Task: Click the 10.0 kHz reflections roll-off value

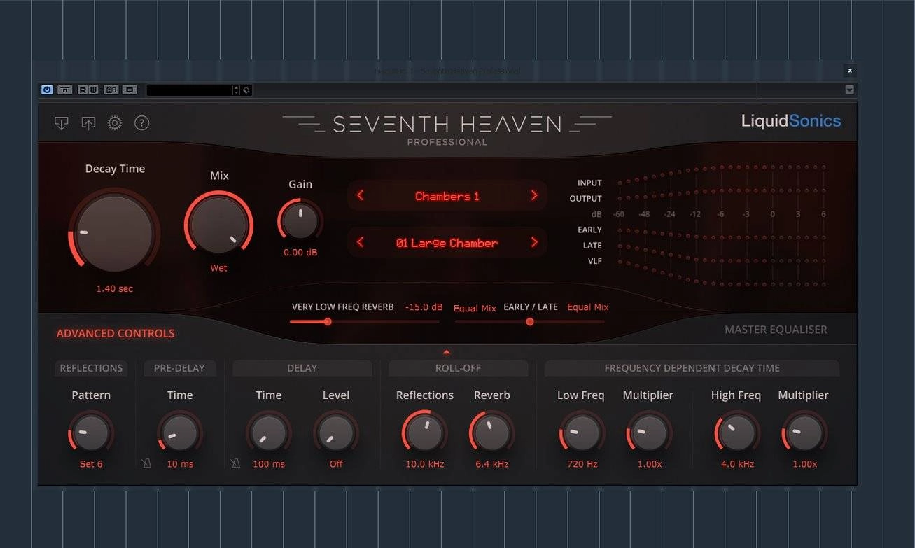Action: (x=425, y=464)
